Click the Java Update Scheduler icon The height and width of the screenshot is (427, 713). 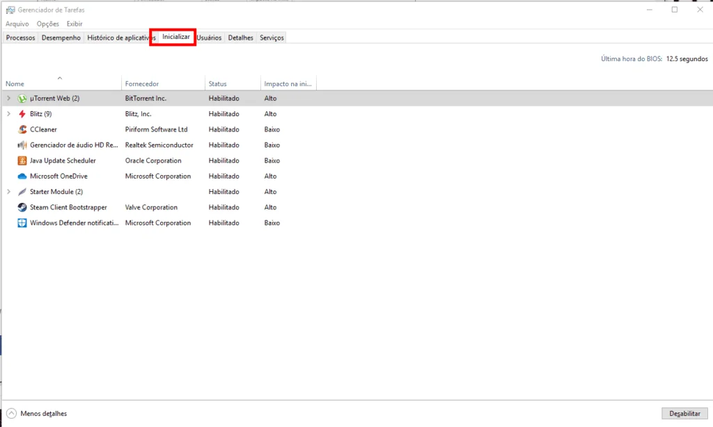[x=22, y=161]
